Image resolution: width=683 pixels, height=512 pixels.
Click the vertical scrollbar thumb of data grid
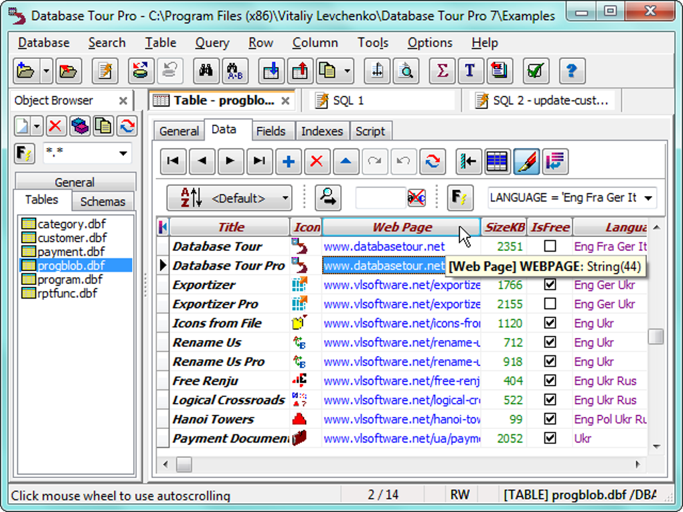tap(656, 337)
